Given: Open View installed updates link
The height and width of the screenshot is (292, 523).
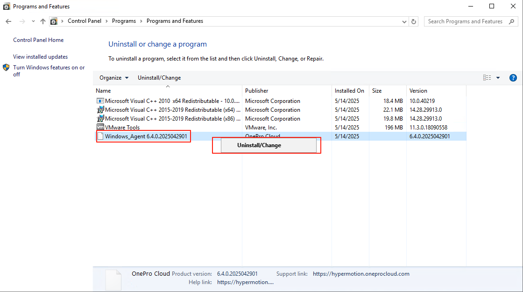Looking at the screenshot, I should pyautogui.click(x=40, y=57).
